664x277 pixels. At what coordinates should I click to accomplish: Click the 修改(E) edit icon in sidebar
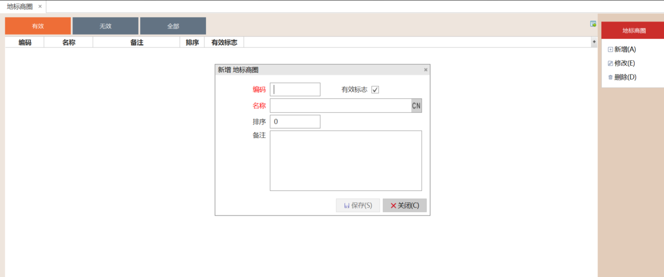click(610, 63)
